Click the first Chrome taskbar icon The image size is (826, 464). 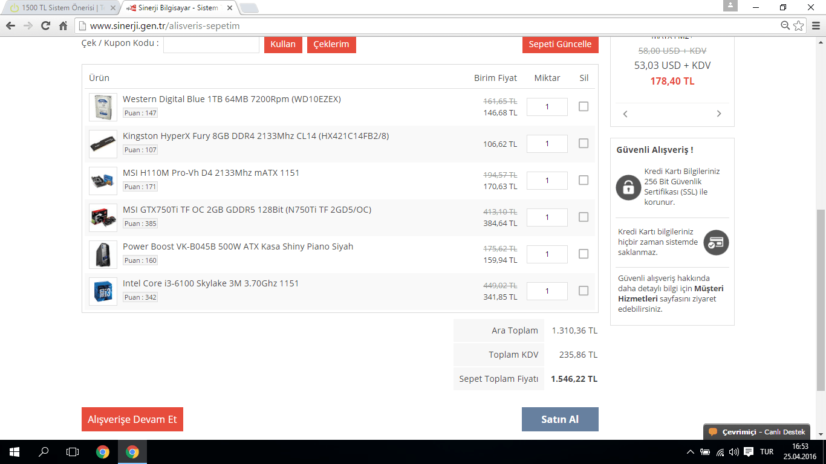103,452
